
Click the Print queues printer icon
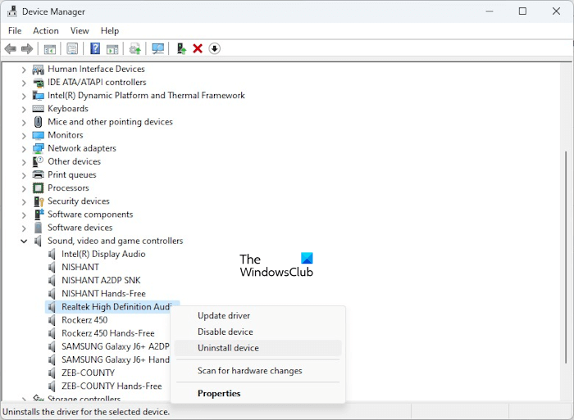click(38, 174)
